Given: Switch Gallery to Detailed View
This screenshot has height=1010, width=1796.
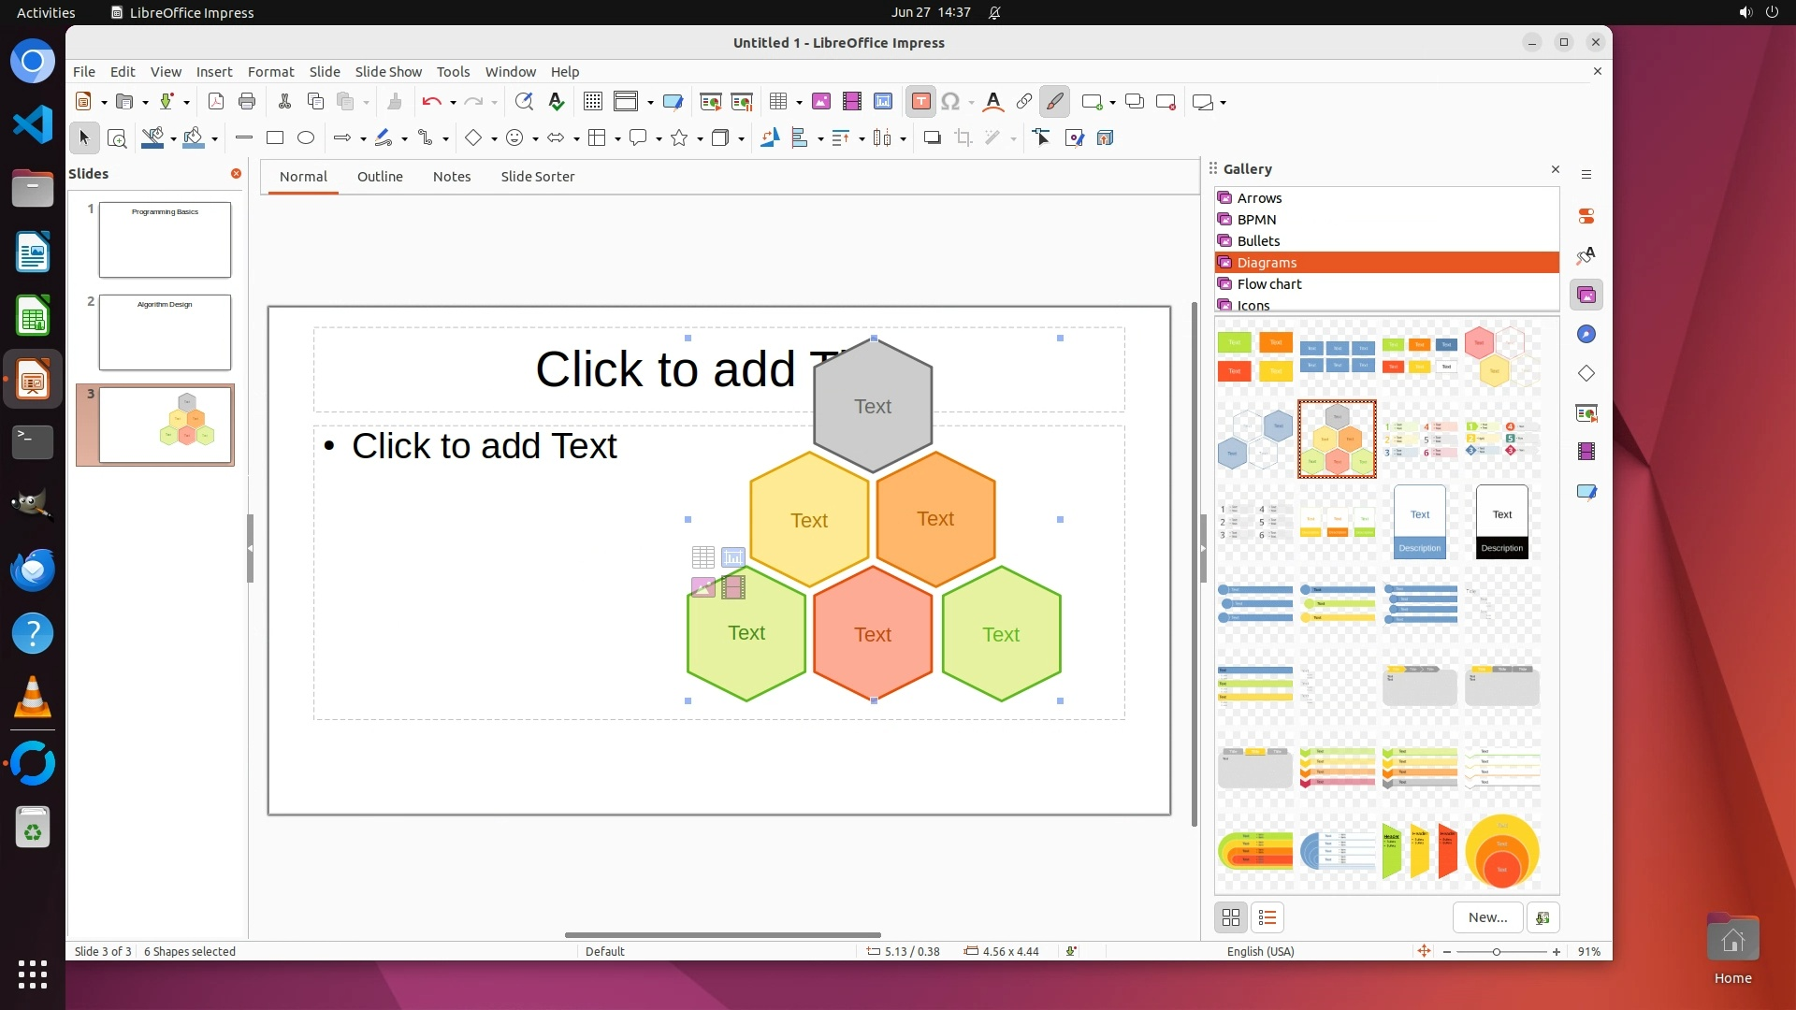Looking at the screenshot, I should click(x=1267, y=918).
